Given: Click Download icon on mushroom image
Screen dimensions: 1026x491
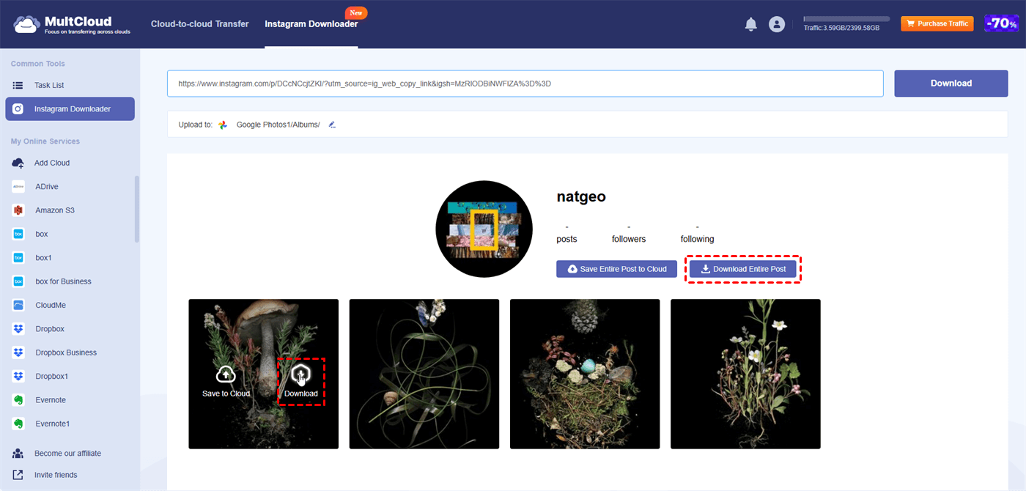Looking at the screenshot, I should tap(301, 374).
